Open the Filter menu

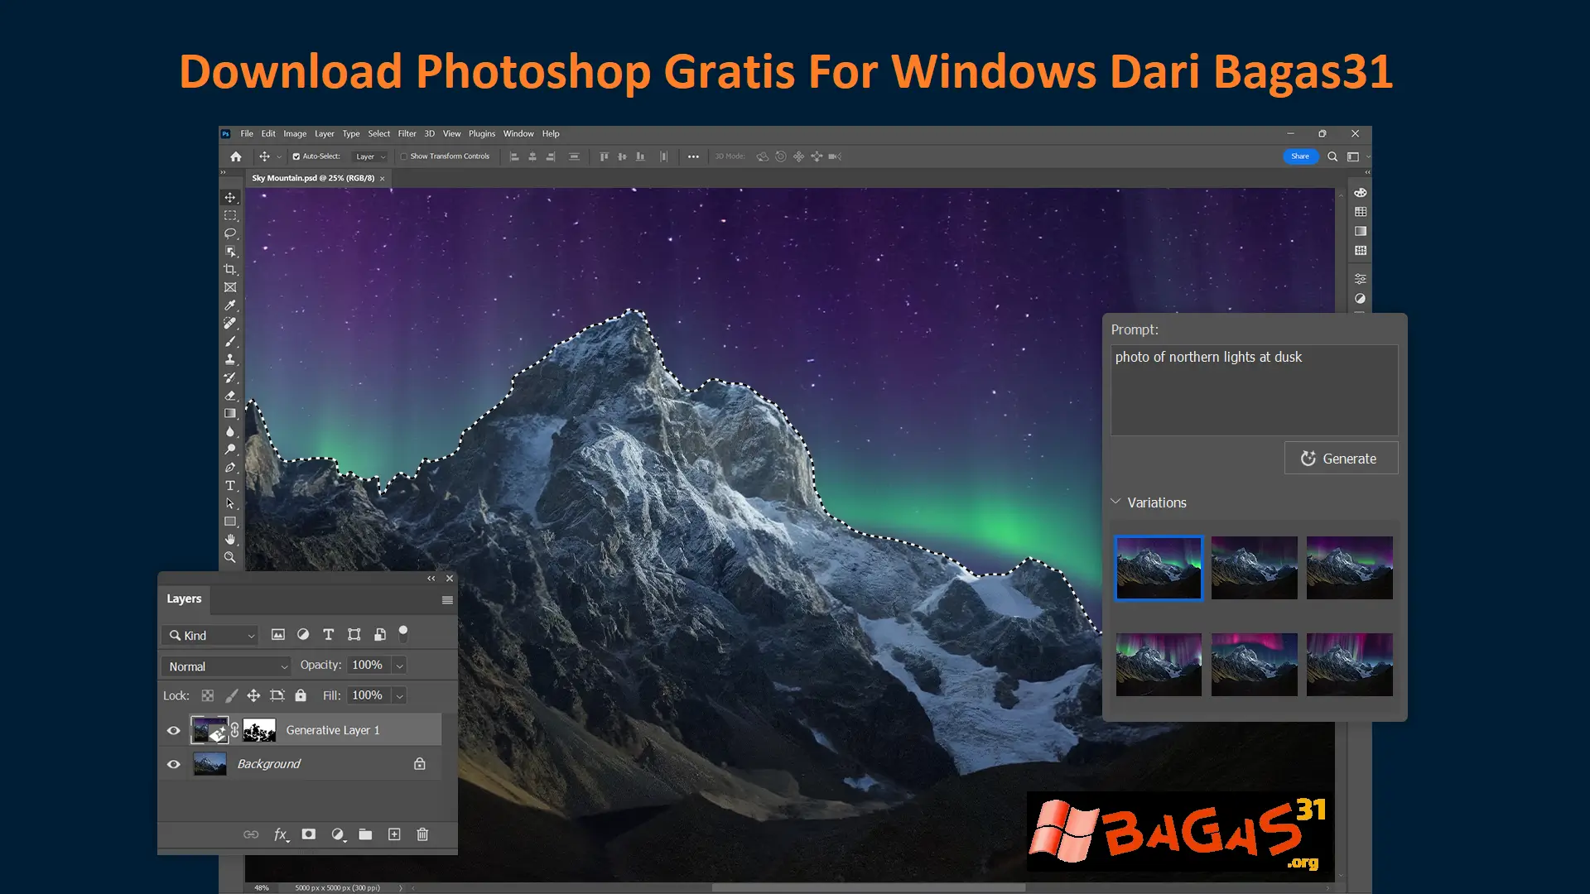pos(407,133)
